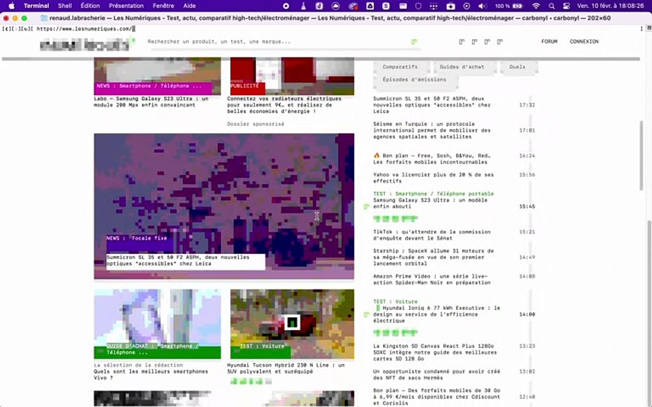652x407 pixels.
Task: Click the carbonyl back navigation button
Action: point(6,29)
